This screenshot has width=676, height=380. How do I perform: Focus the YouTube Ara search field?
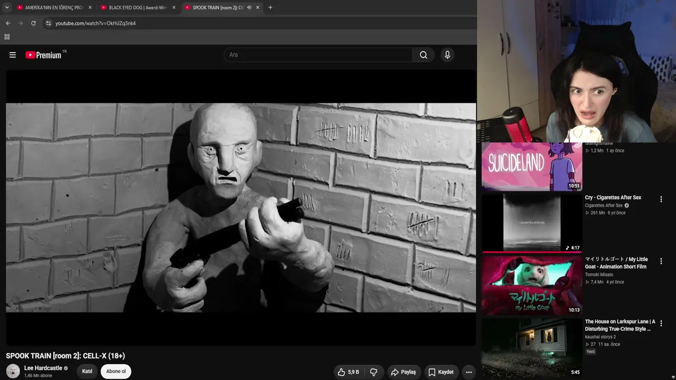point(318,55)
